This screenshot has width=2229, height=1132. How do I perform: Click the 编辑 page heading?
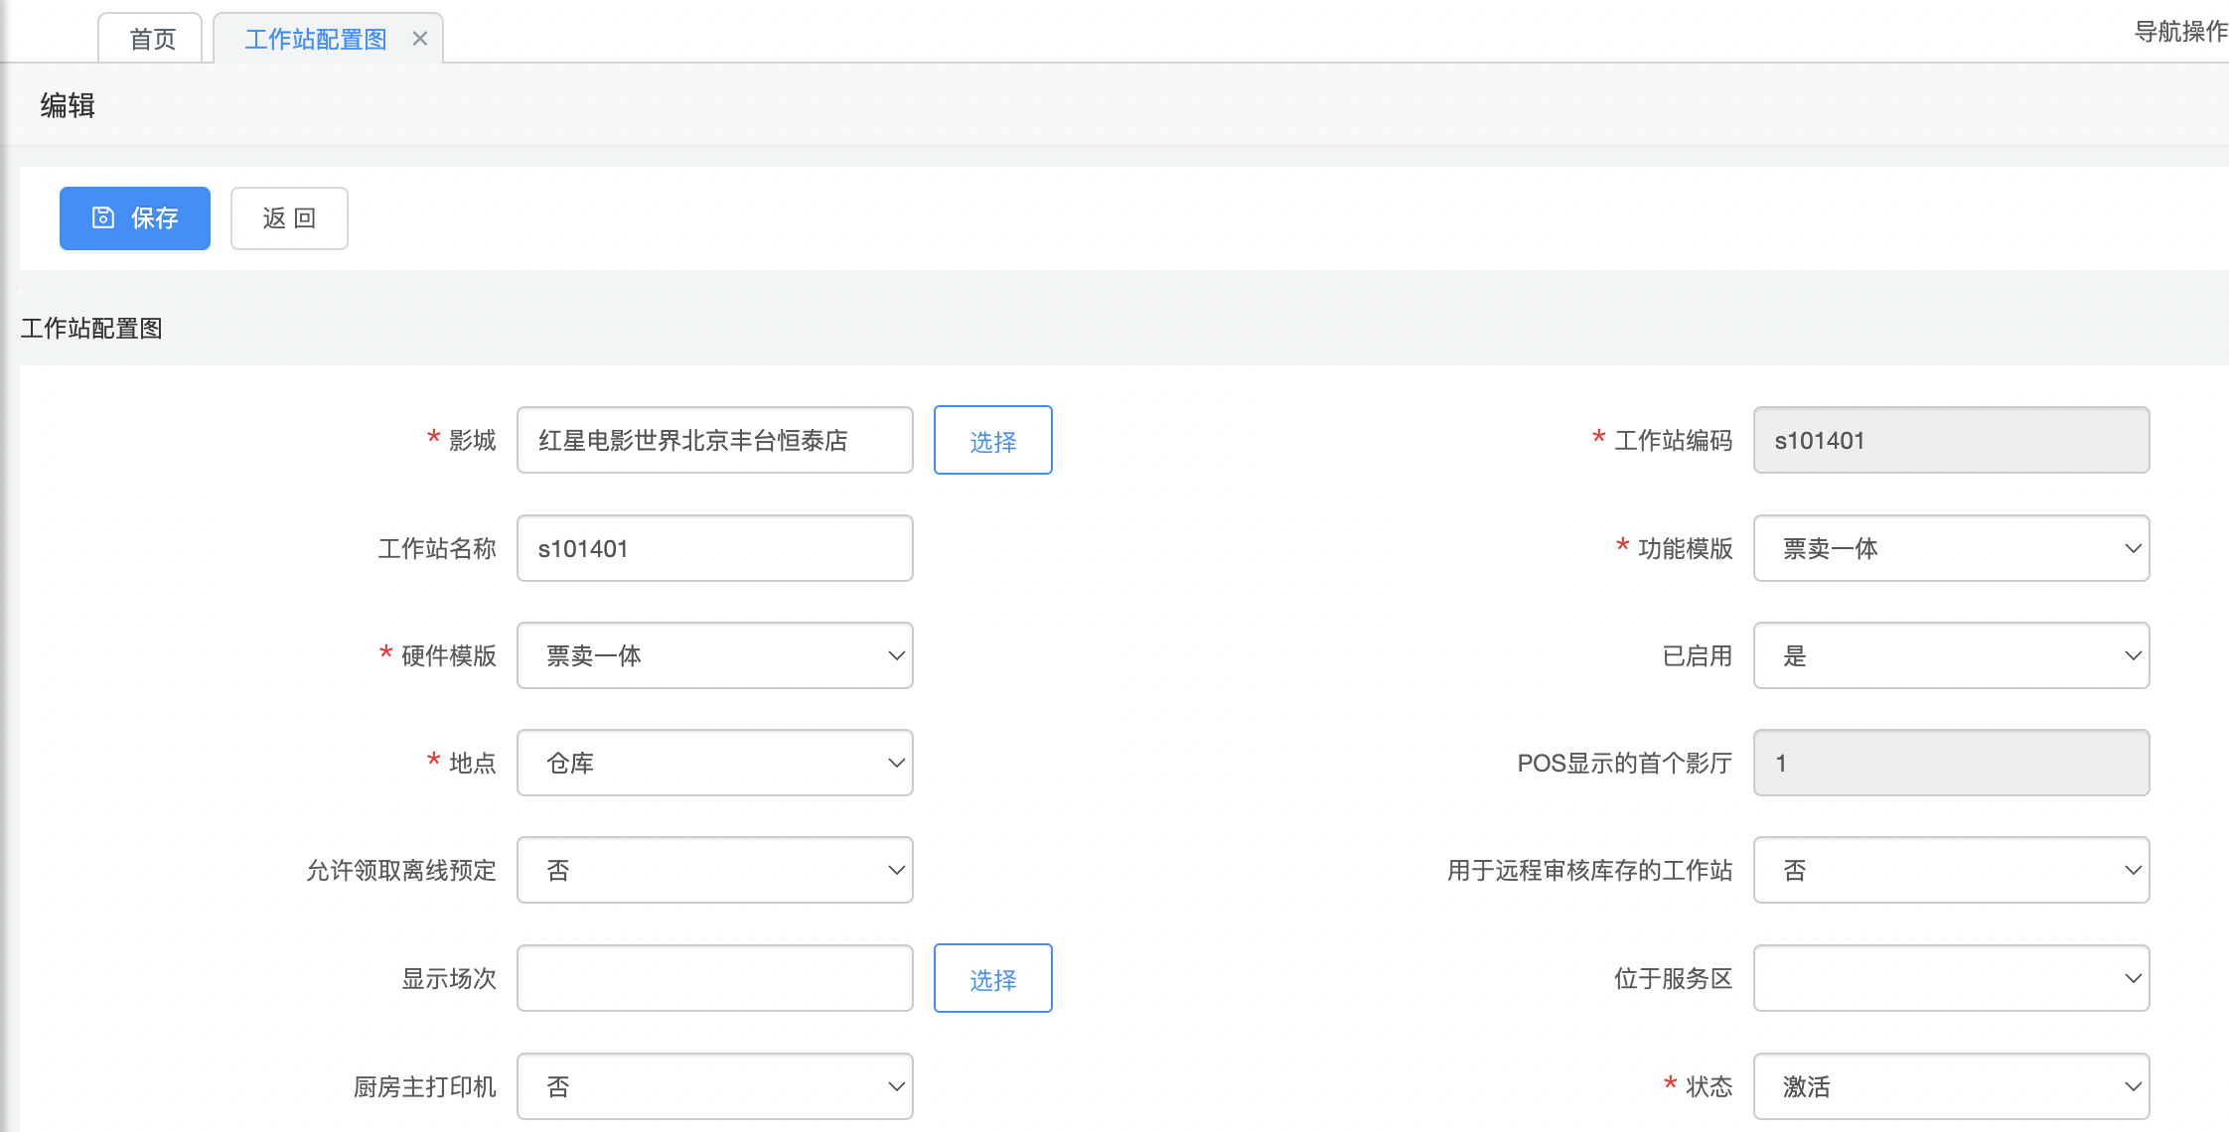68,105
